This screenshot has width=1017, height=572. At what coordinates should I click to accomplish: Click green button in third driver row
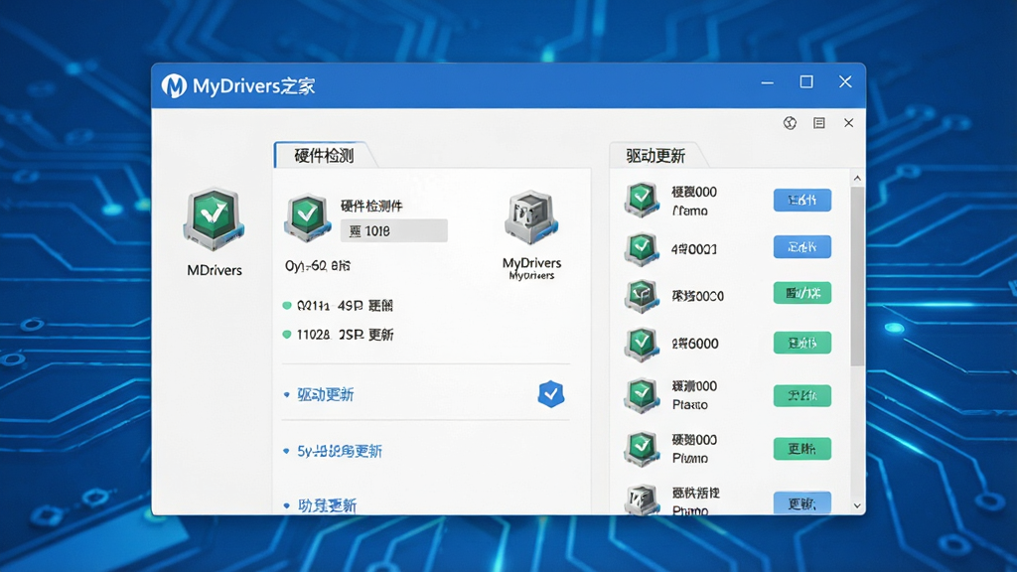point(802,293)
